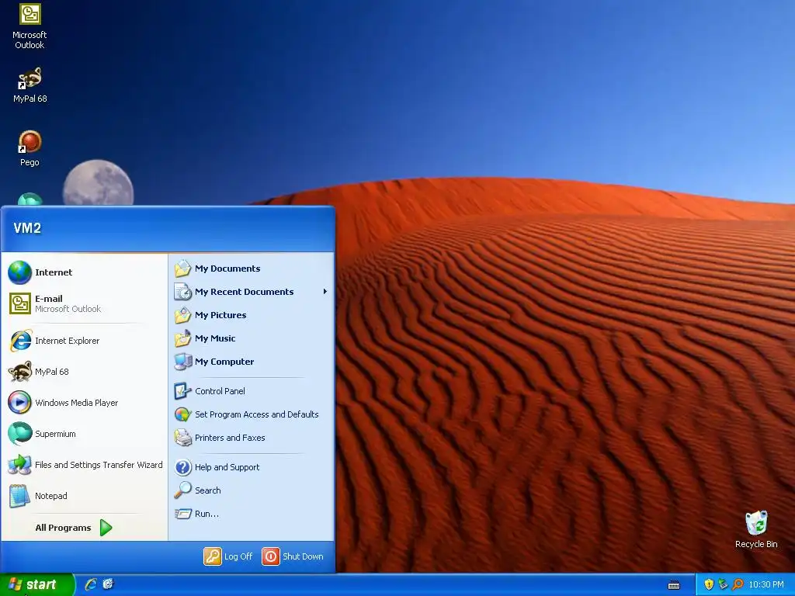Image resolution: width=795 pixels, height=596 pixels.
Task: Click the Start button
Action: pyautogui.click(x=37, y=584)
